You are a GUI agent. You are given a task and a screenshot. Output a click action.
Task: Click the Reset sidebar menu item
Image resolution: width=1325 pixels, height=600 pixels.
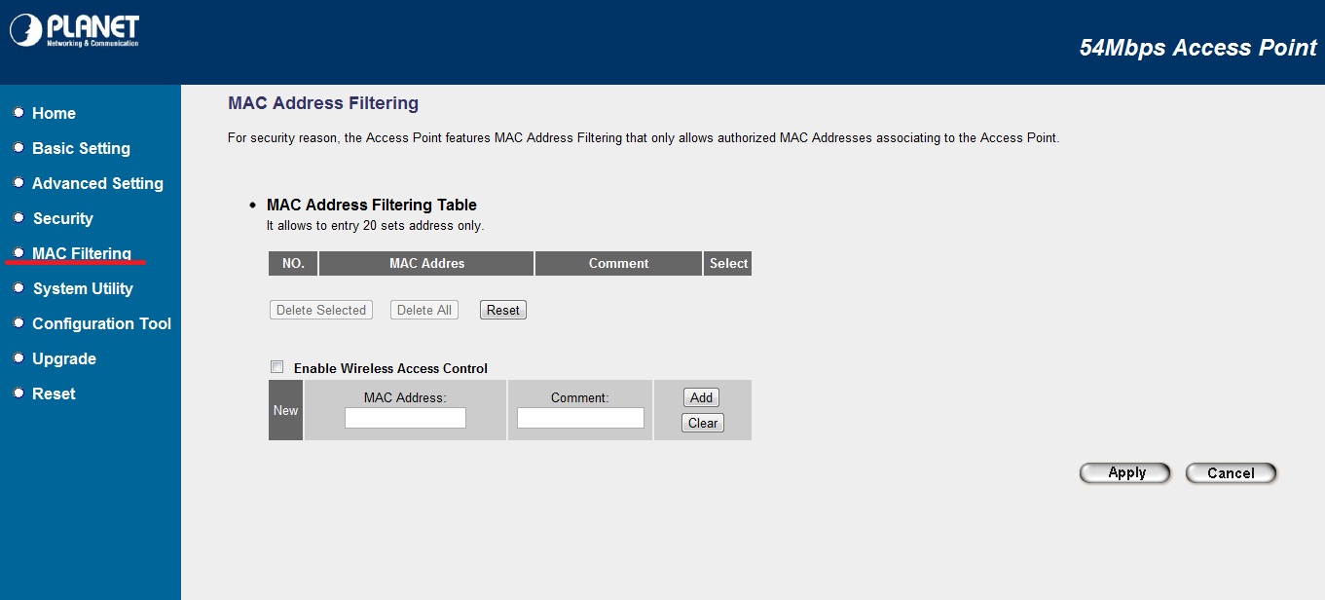pyautogui.click(x=54, y=394)
